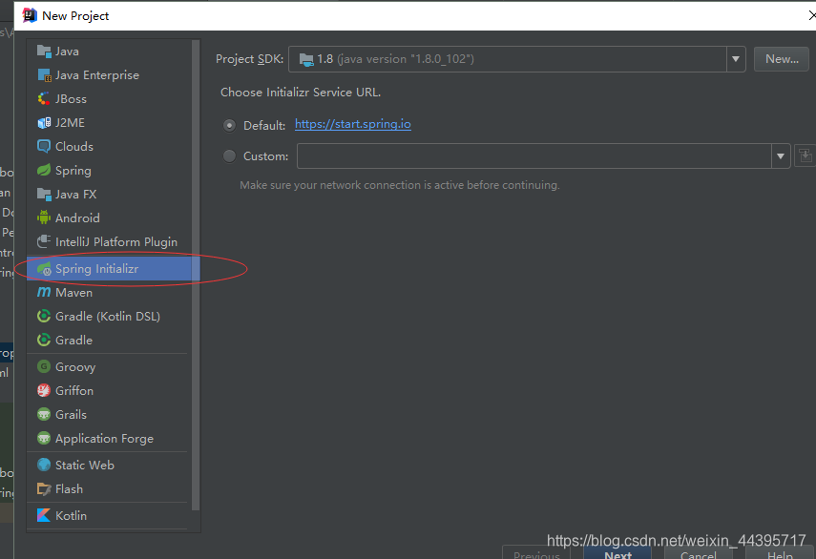Select the Application Forge label
This screenshot has width=816, height=559.
point(105,439)
